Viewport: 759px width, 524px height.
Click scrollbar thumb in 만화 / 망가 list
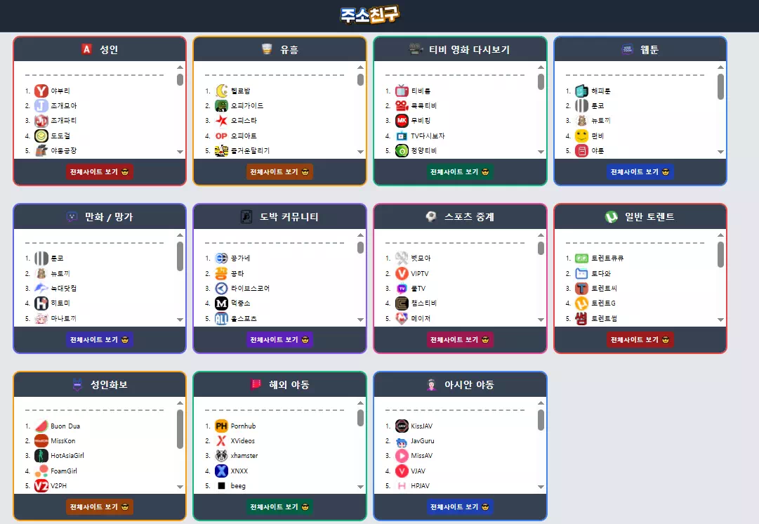180,256
